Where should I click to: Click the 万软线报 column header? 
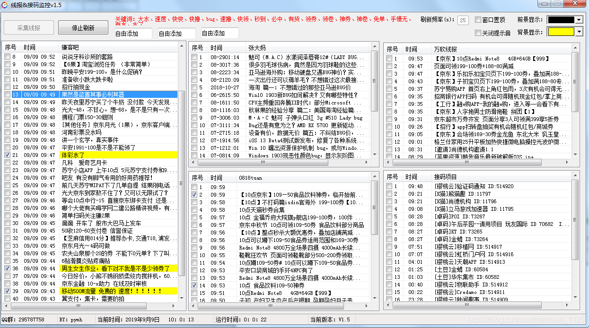pyautogui.click(x=502, y=49)
